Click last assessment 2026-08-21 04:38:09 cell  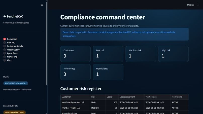(x=131, y=102)
